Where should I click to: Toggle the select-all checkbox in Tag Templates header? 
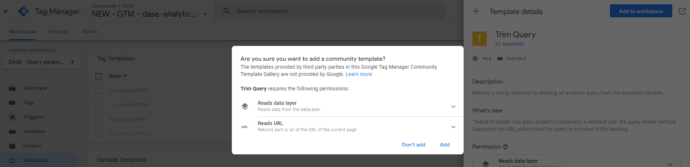click(x=99, y=76)
